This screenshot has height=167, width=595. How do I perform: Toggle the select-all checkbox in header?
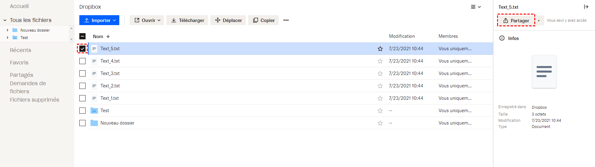(x=82, y=36)
